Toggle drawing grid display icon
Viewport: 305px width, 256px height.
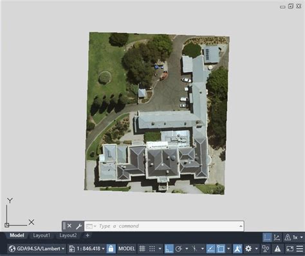(142, 249)
